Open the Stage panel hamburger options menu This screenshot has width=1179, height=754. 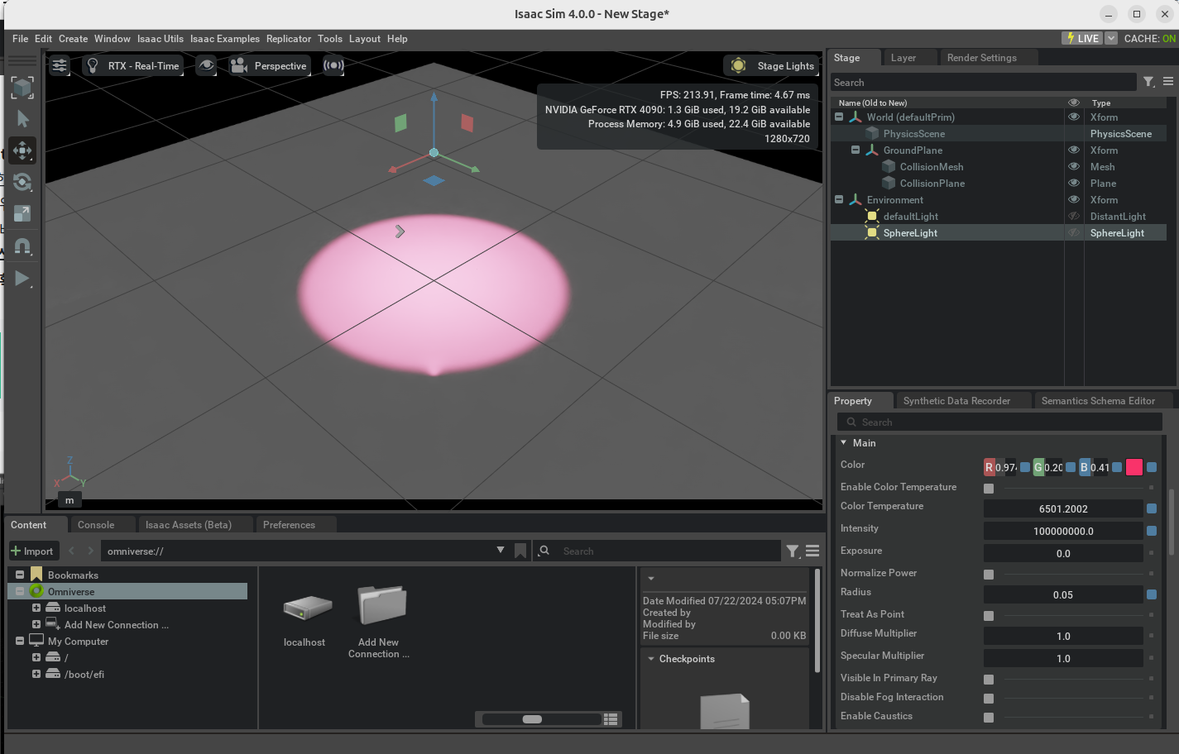(x=1168, y=82)
